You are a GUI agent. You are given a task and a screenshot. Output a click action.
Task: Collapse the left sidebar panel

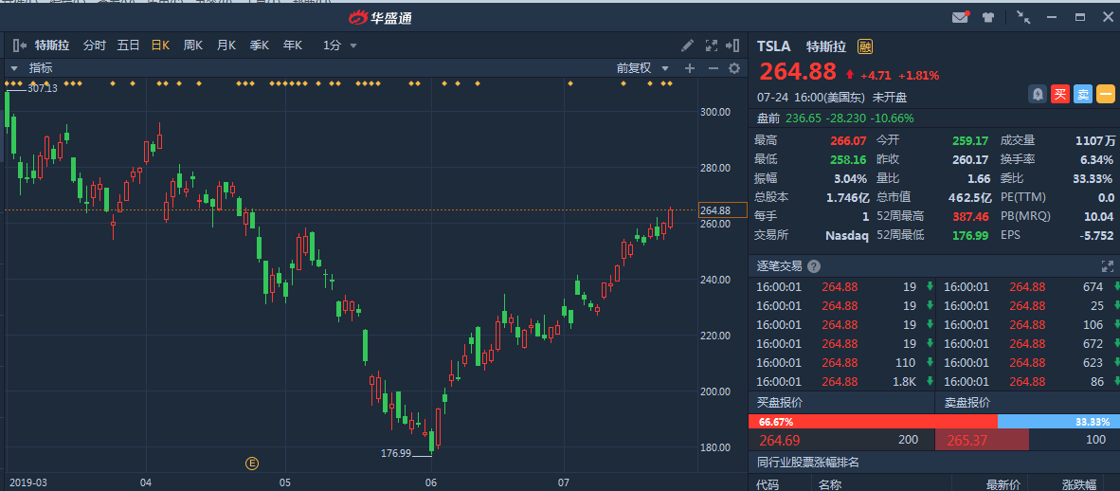click(19, 45)
